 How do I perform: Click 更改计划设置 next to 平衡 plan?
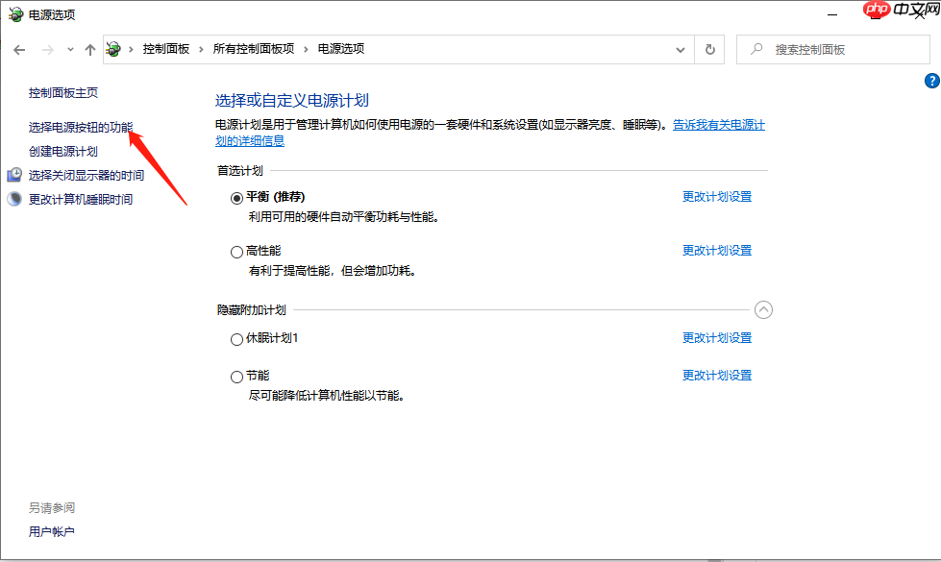pos(716,196)
